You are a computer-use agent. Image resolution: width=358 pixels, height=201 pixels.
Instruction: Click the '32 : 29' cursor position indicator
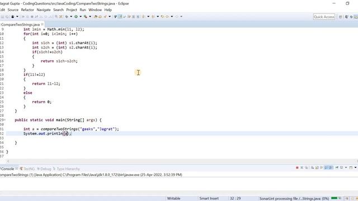tap(235, 199)
